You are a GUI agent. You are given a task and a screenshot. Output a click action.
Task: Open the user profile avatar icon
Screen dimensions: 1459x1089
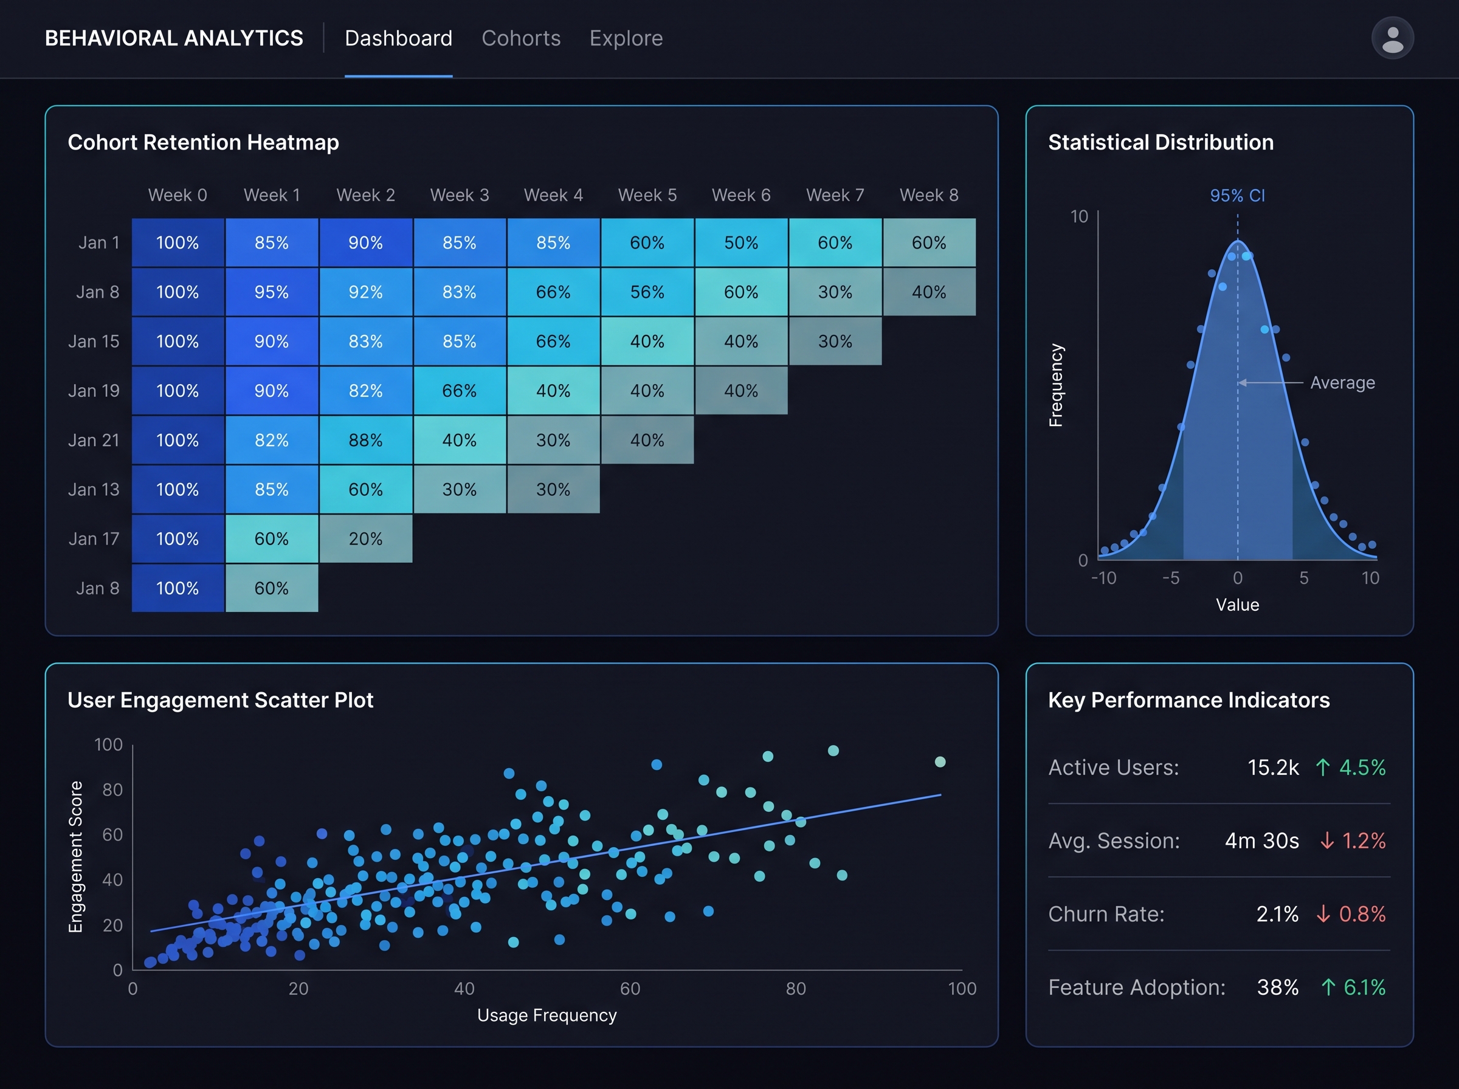[x=1392, y=38]
